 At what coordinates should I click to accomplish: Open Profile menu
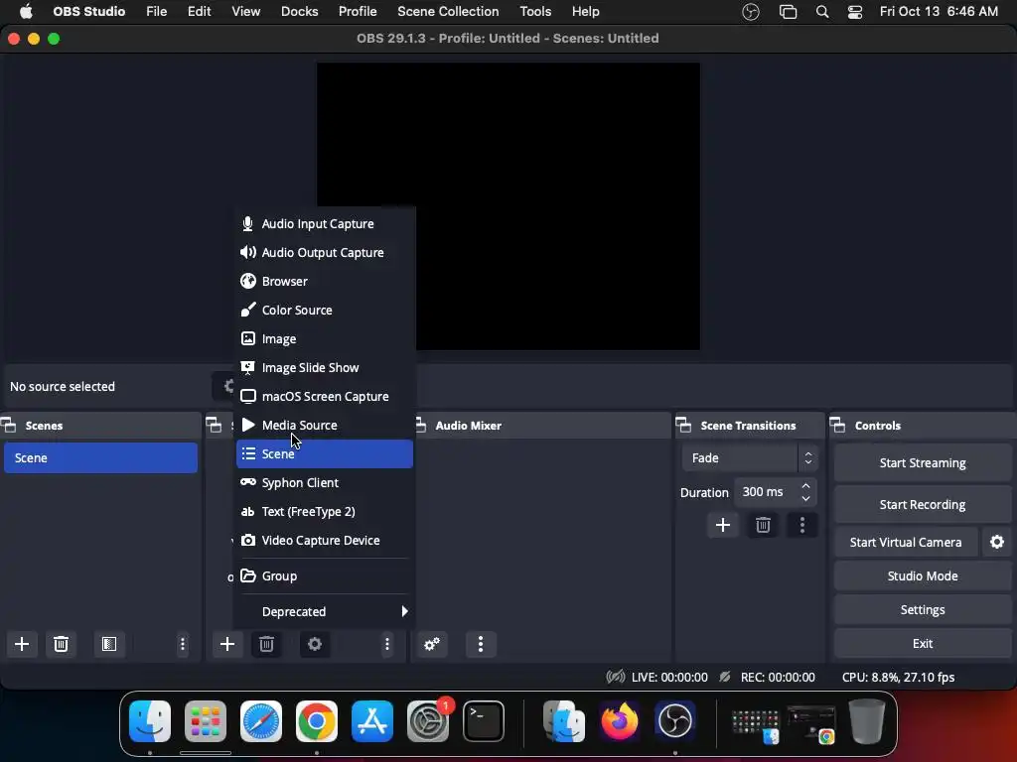[x=358, y=11]
